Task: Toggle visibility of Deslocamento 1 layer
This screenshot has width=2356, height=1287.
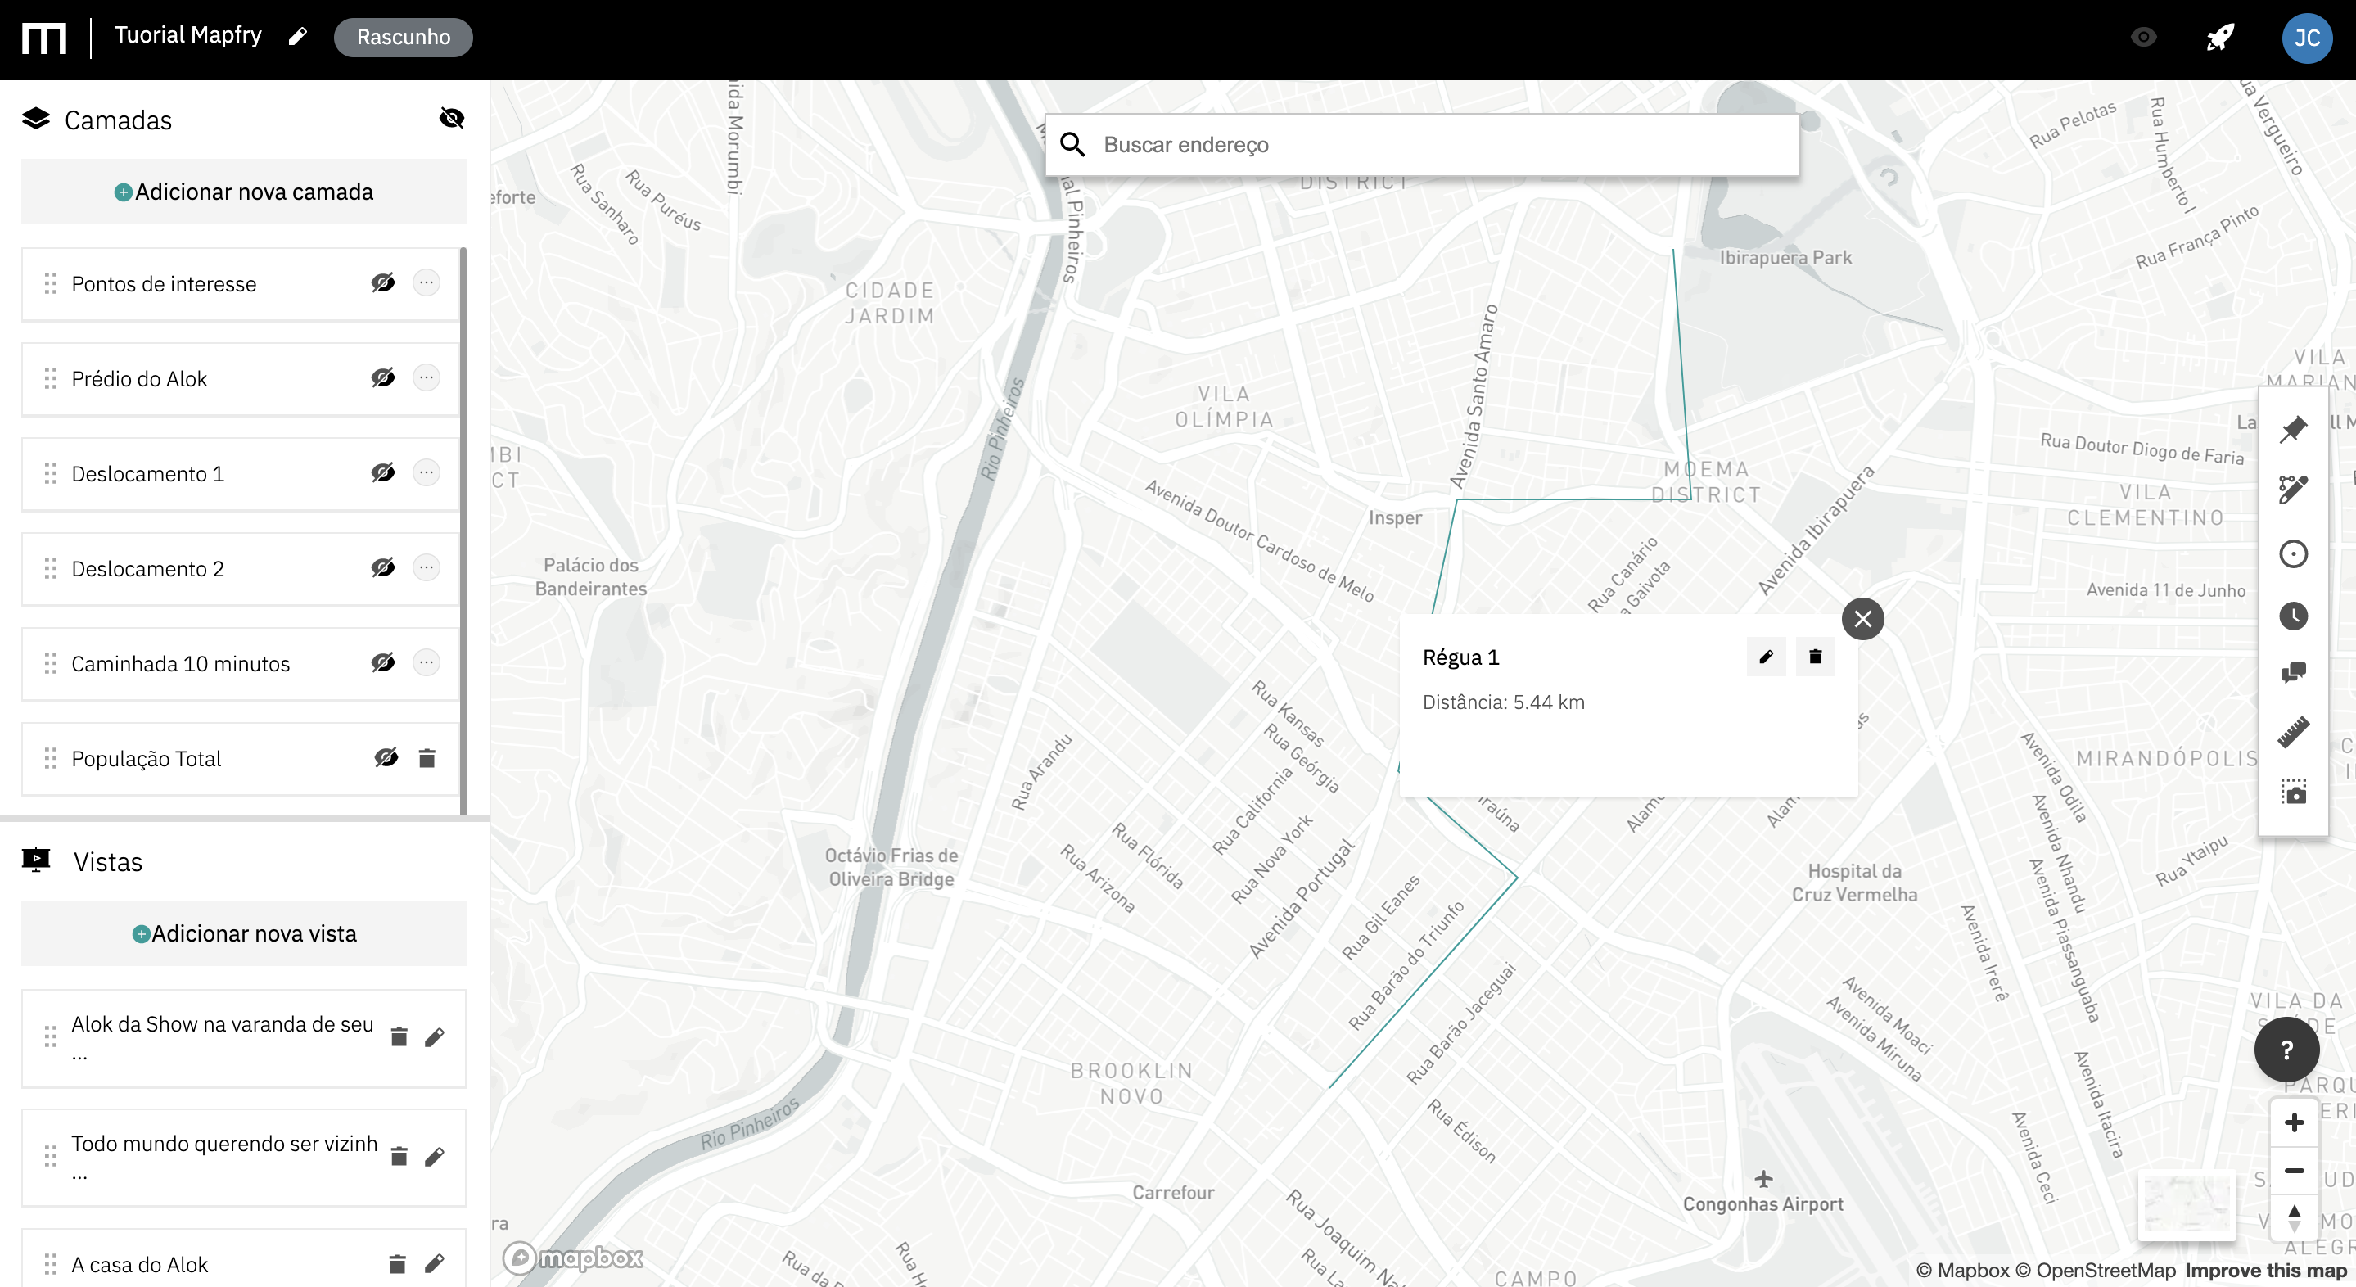Action: pyautogui.click(x=383, y=473)
